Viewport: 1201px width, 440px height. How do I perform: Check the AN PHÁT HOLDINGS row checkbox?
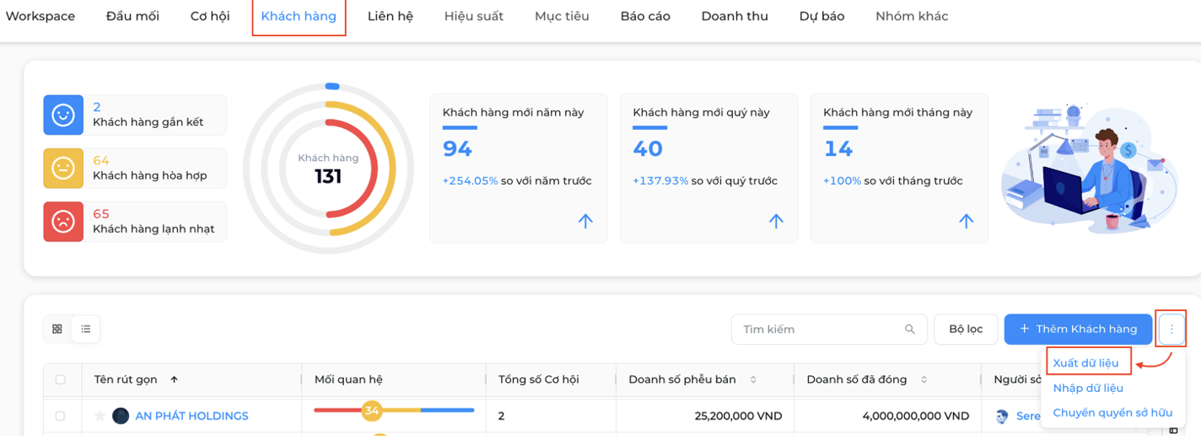click(x=60, y=416)
